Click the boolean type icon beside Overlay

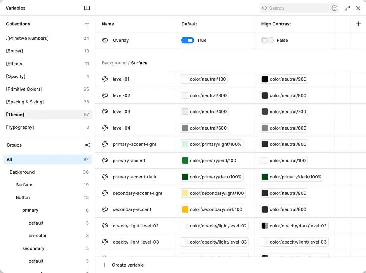(105, 40)
